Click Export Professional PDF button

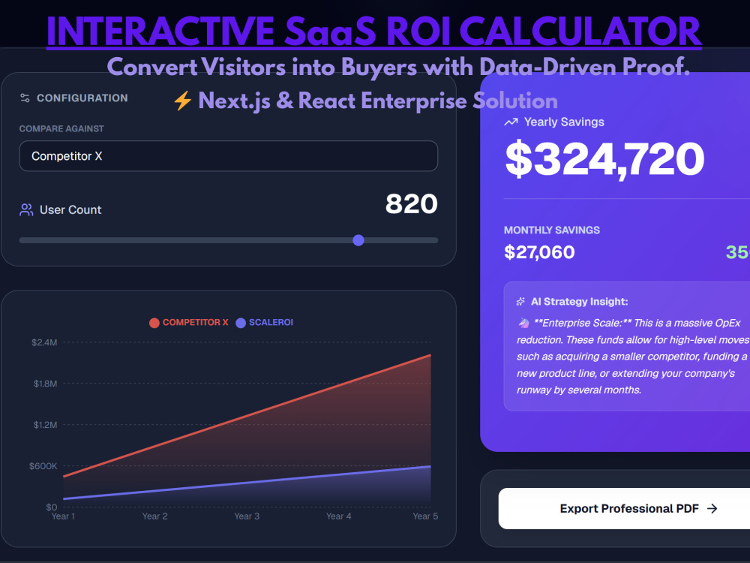624,508
